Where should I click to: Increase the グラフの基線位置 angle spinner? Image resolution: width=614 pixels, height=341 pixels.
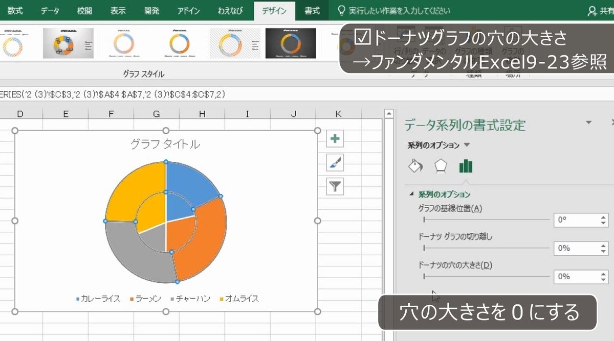(x=604, y=217)
